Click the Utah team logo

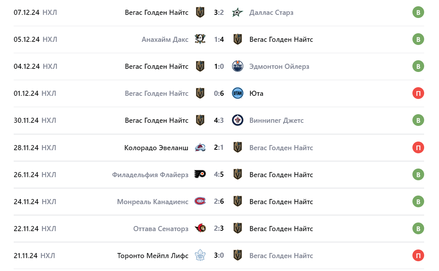(x=237, y=93)
